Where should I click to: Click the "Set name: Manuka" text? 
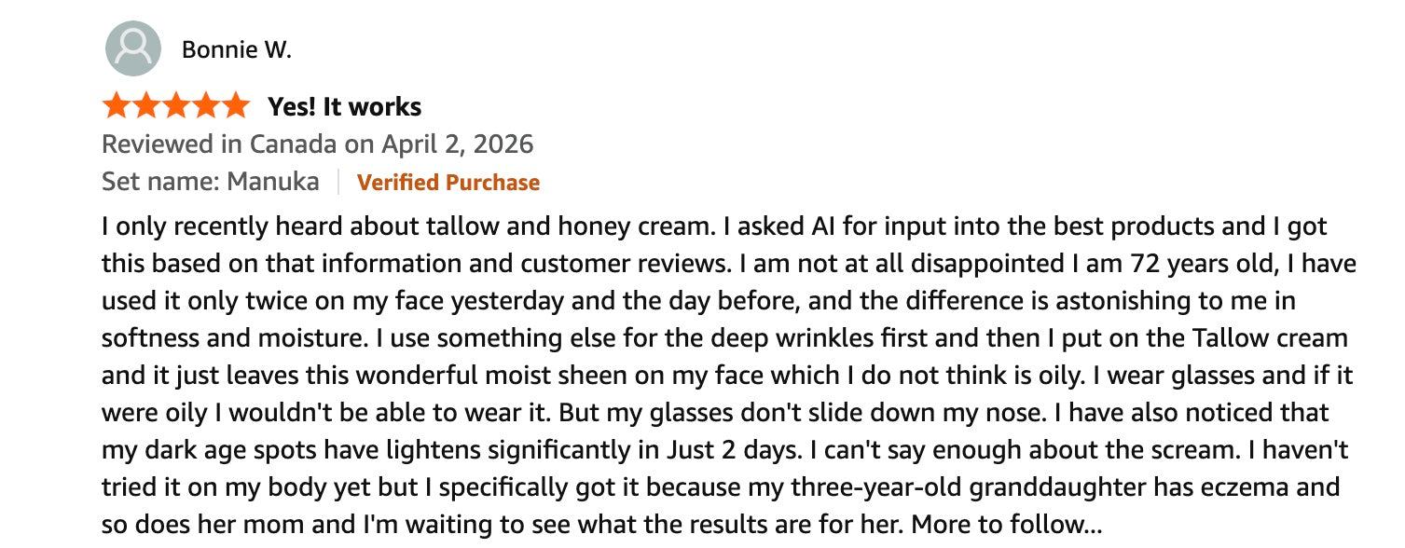(210, 181)
